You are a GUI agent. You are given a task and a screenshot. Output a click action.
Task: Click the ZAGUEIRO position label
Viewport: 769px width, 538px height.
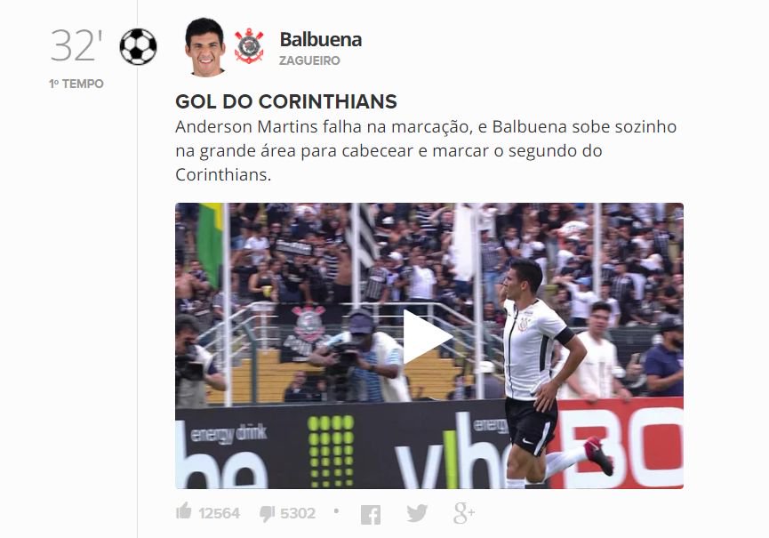309,60
